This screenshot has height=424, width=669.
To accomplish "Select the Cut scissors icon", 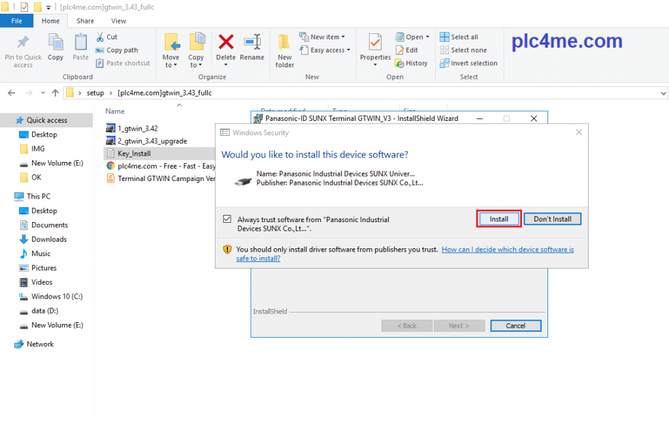I will [x=100, y=37].
